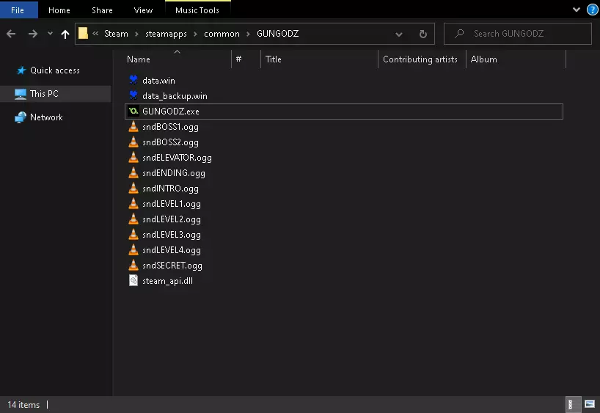Click the VLC icon of sndELEVATOR.ogg
This screenshot has width=600, height=413.
click(x=133, y=157)
